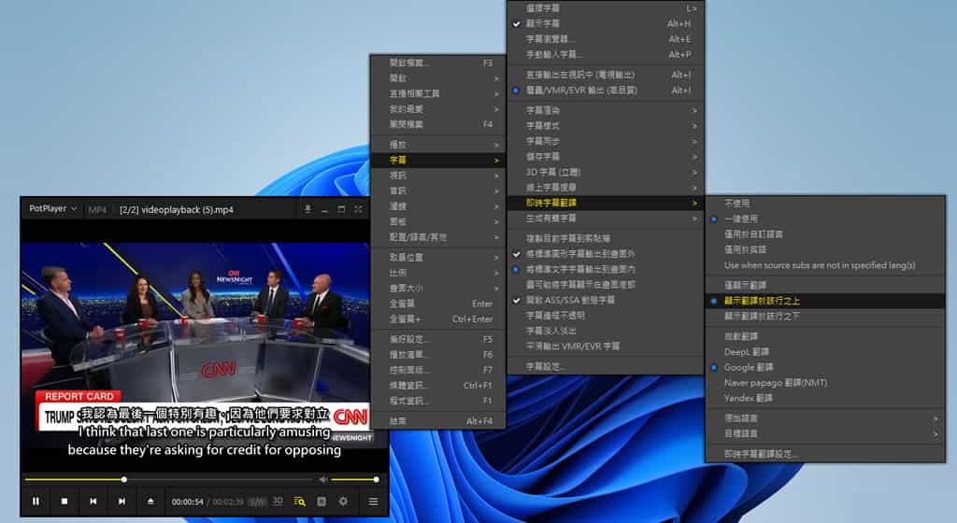957x523 pixels.
Task: Open the F3 open-file menu entry
Action: pyautogui.click(x=437, y=63)
